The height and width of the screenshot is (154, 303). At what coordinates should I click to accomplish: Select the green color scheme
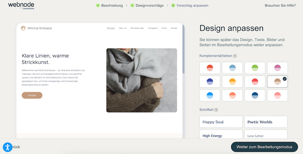point(255,68)
